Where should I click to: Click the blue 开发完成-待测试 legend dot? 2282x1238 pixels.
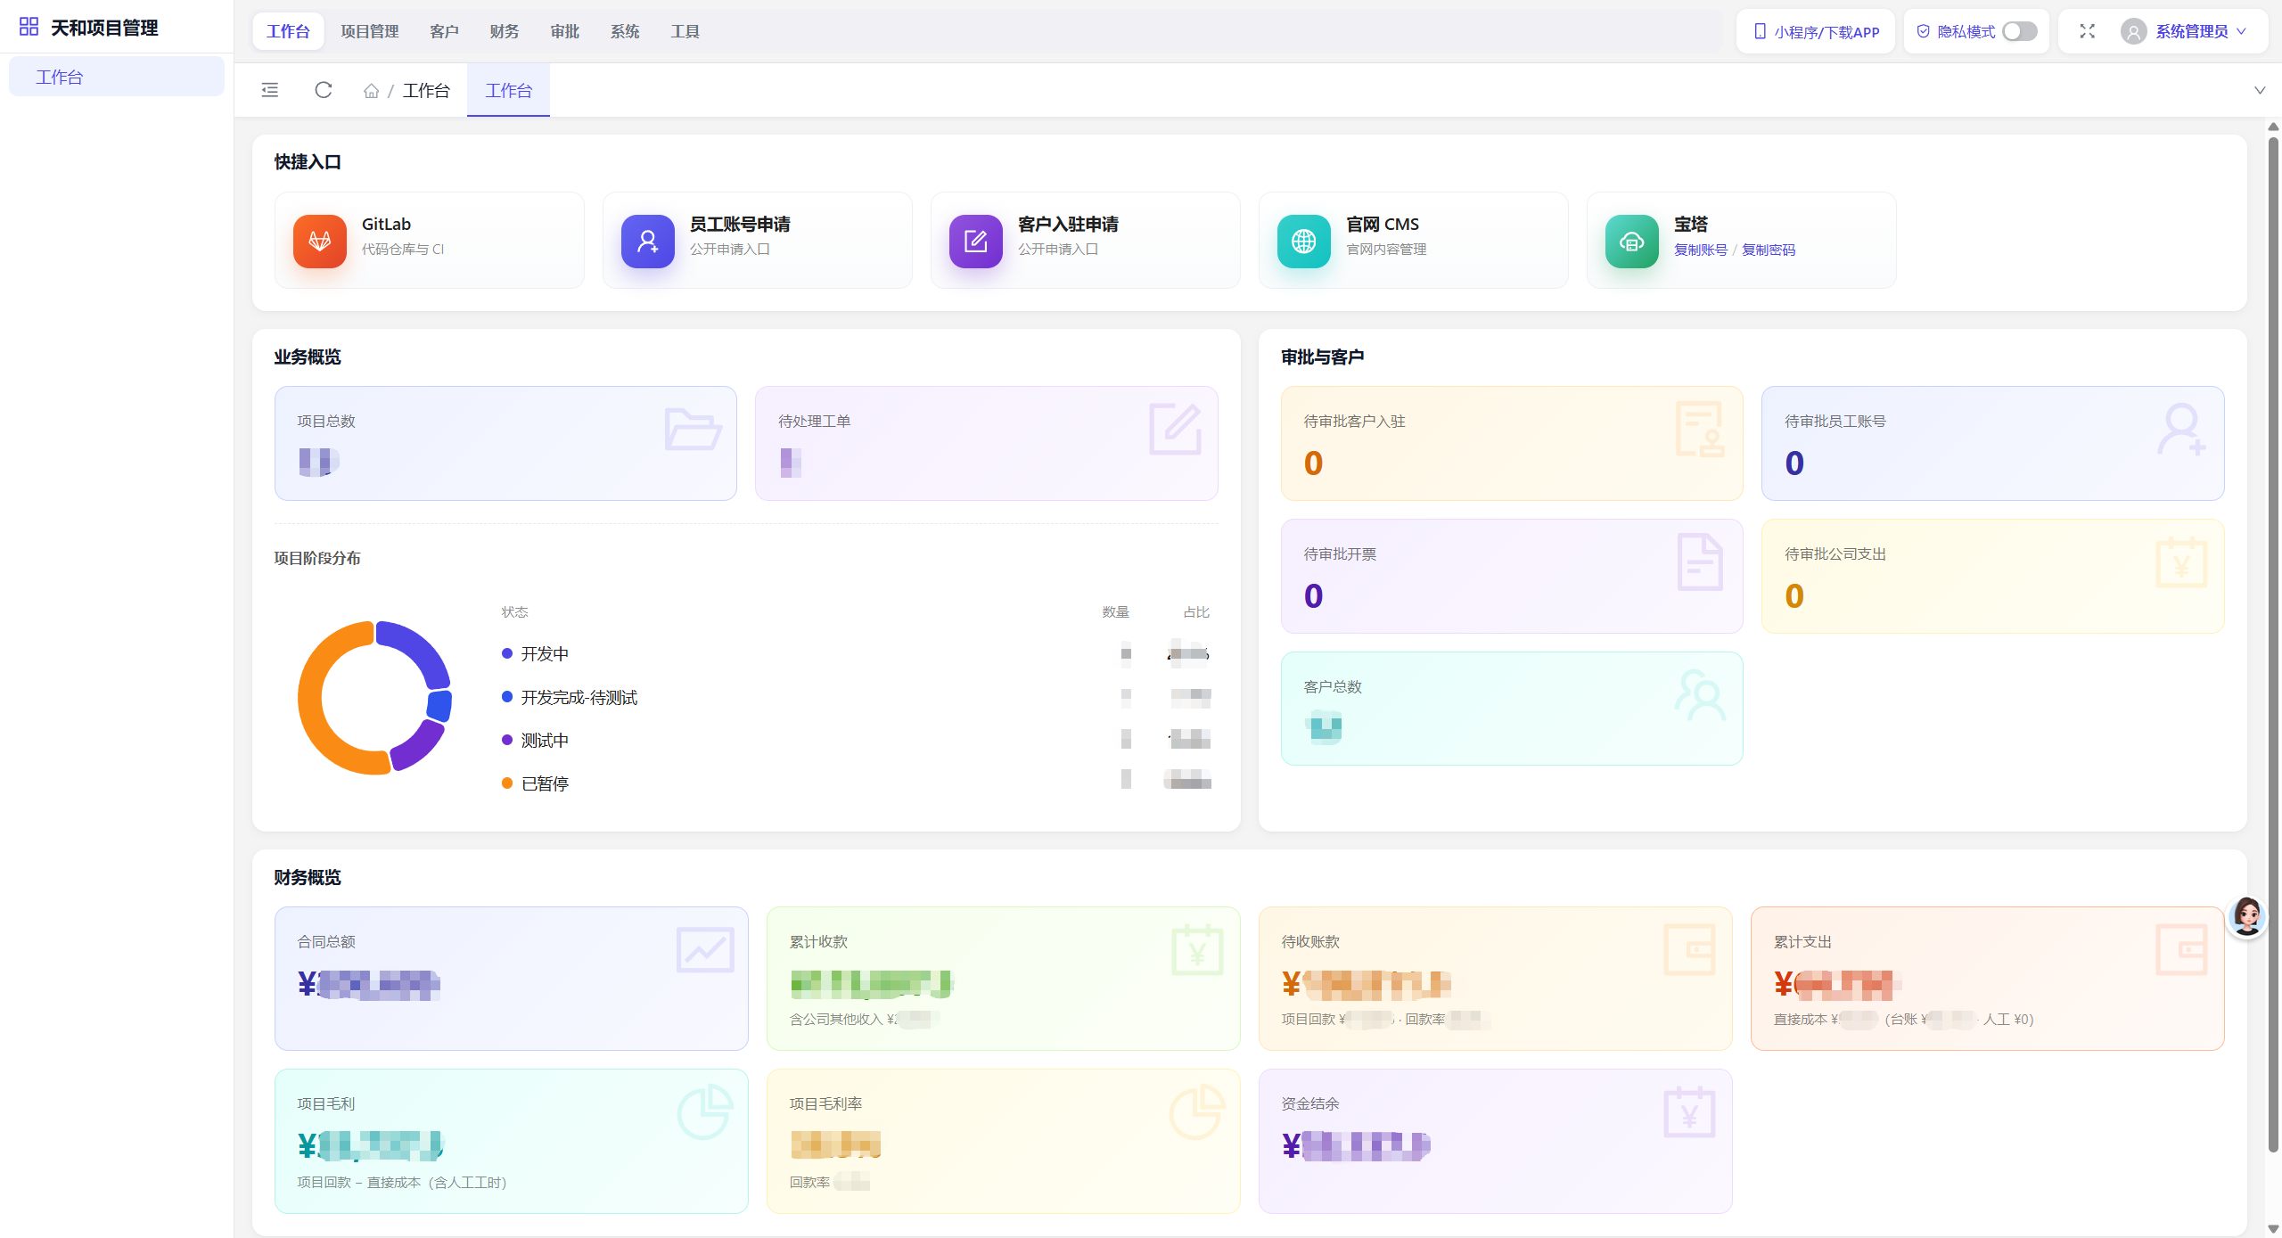507,697
